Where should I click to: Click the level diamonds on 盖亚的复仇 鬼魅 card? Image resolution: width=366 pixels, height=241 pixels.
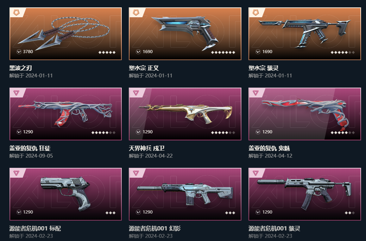tap(343, 133)
